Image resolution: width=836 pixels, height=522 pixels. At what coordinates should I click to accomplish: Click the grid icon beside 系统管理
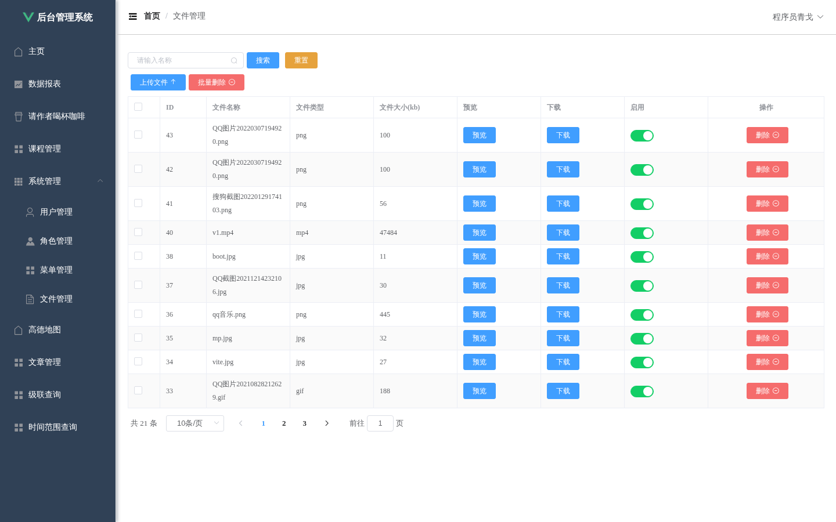click(19, 182)
